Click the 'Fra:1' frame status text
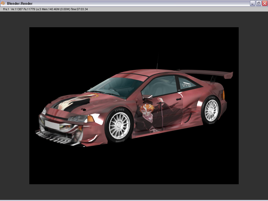The height and width of the screenshot is (201, 268). click(6, 9)
